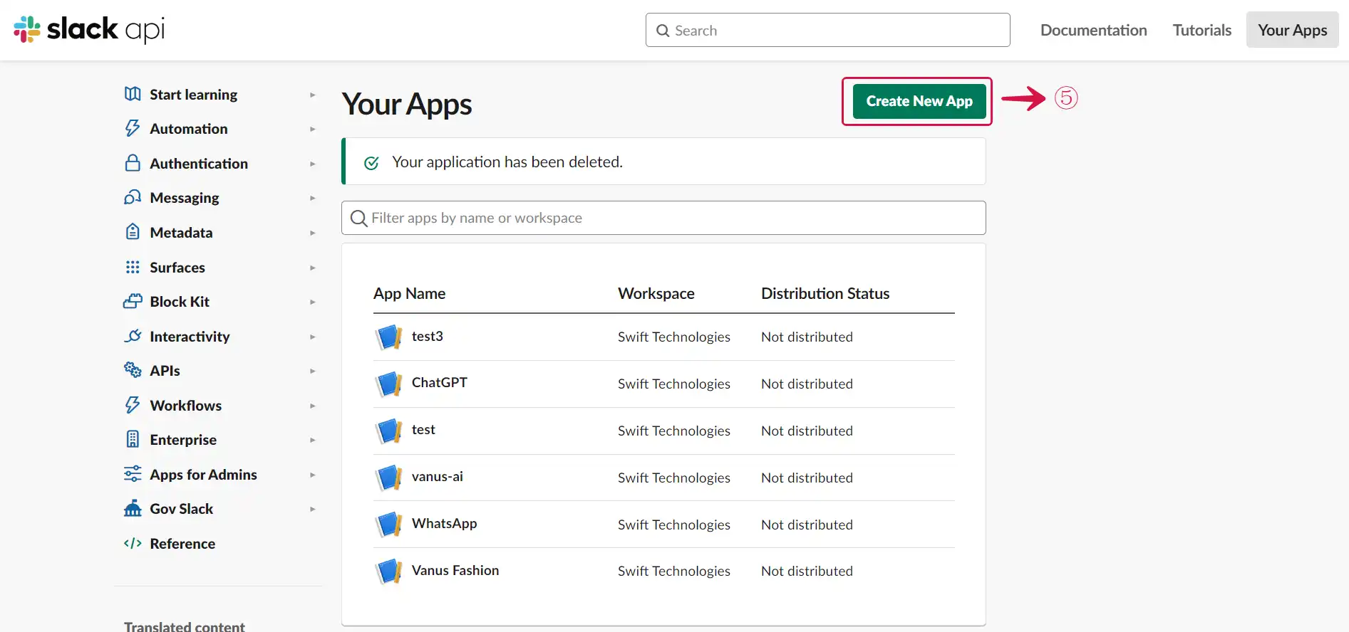Click the WhatsApp app icon
The width and height of the screenshot is (1349, 632).
click(389, 525)
